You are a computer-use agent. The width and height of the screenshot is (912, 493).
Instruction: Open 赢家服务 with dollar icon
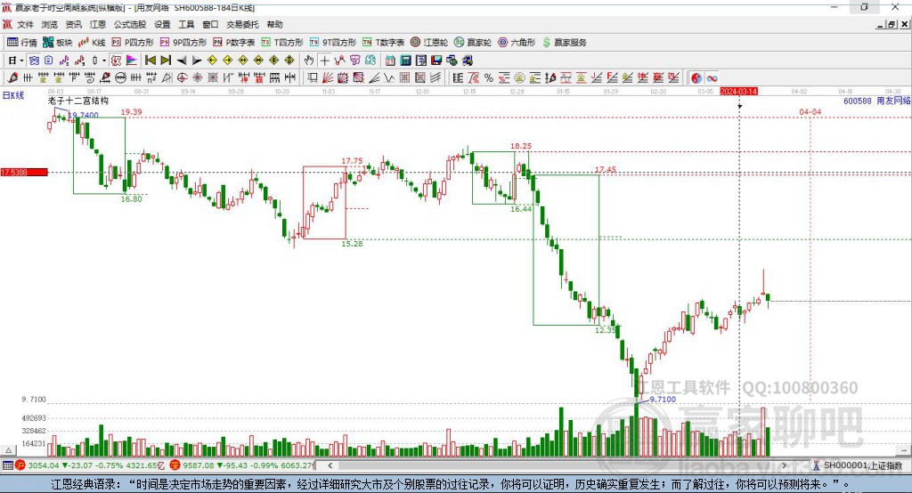(x=565, y=43)
